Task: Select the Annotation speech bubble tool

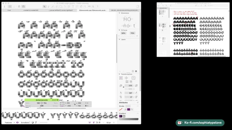Action: pyautogui.click(x=77, y=6)
